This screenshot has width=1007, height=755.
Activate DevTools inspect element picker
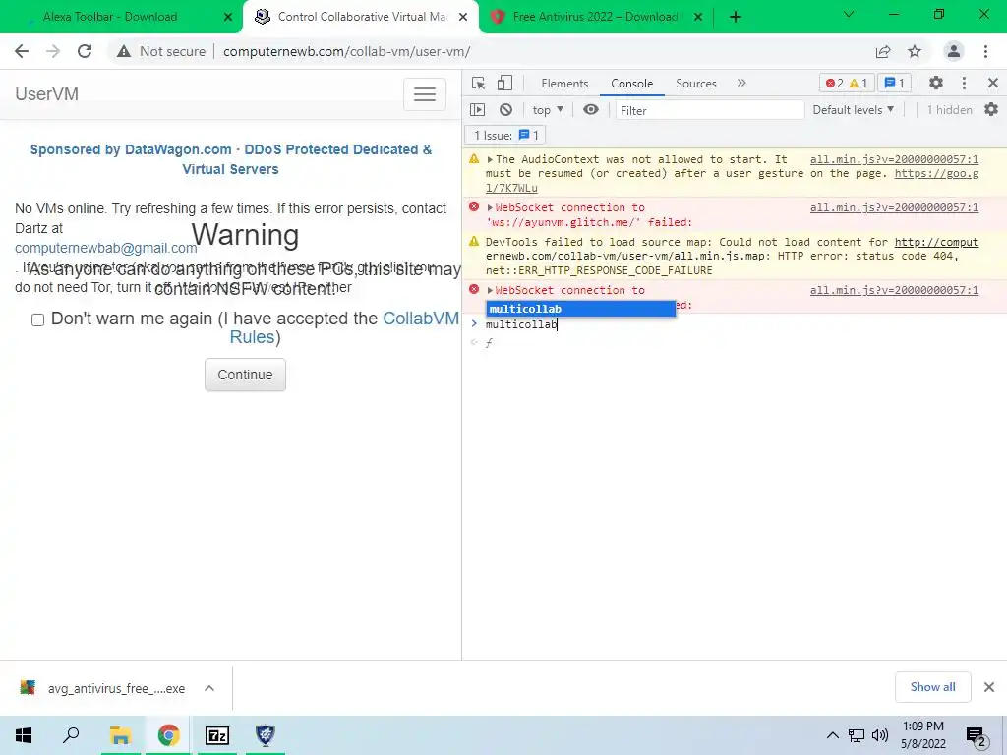[479, 83]
